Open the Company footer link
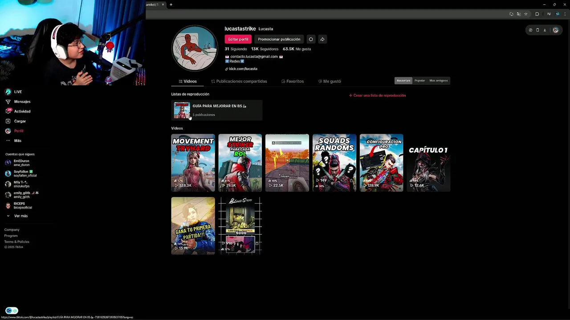 coord(12,230)
